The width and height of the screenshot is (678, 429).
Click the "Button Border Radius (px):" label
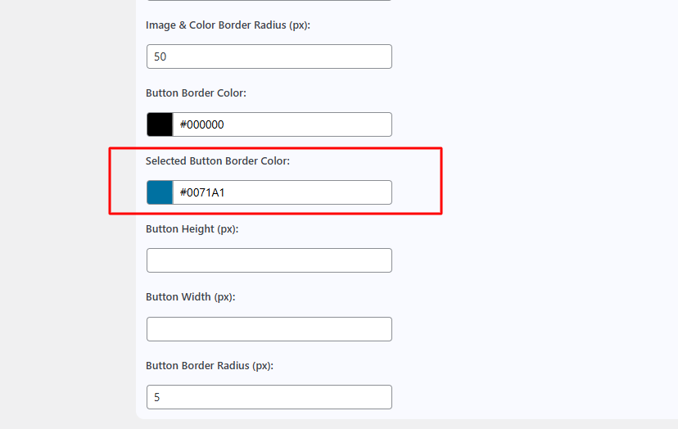(x=209, y=365)
